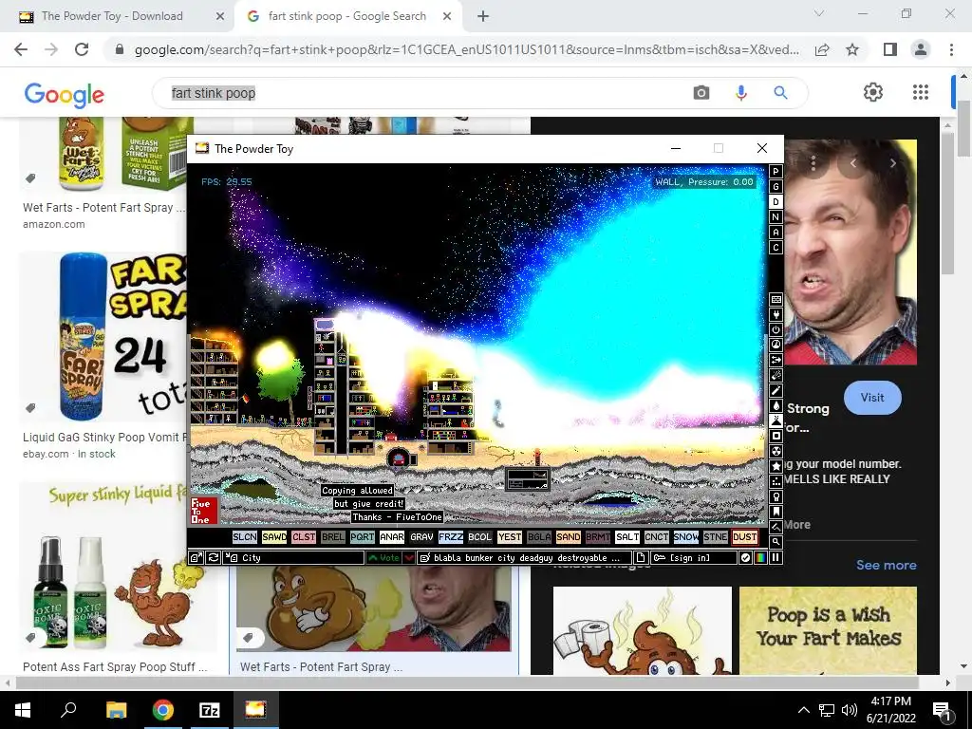Open the Gases menu icon
Image resolution: width=972 pixels, height=729 pixels.
pyautogui.click(x=776, y=390)
